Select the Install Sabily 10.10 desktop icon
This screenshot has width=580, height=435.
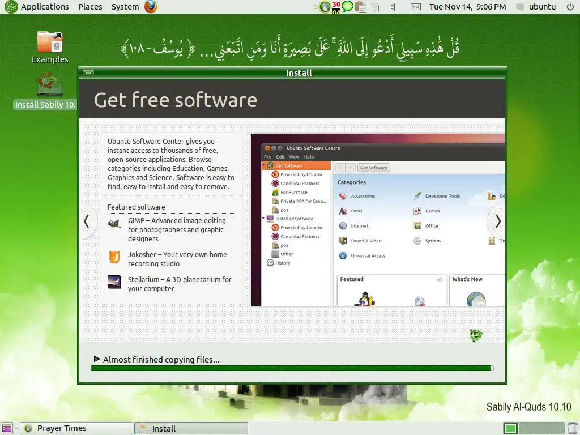click(x=45, y=91)
